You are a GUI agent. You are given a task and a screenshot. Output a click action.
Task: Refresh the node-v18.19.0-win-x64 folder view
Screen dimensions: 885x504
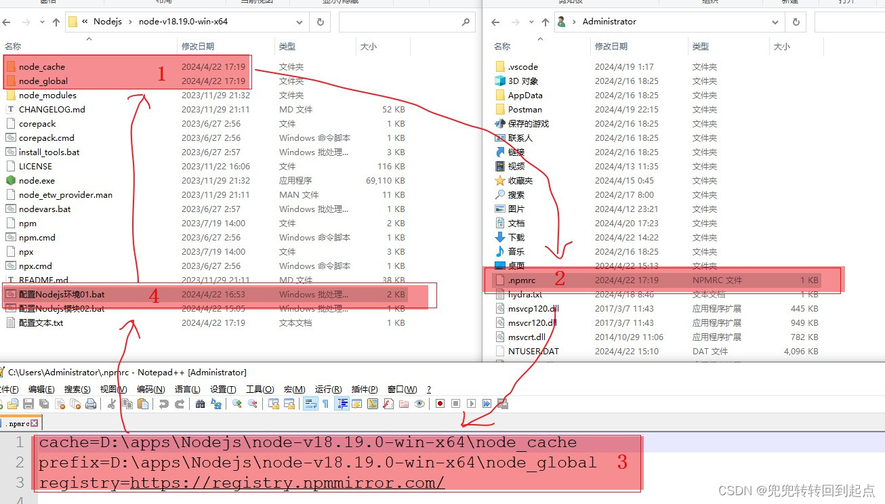click(320, 22)
